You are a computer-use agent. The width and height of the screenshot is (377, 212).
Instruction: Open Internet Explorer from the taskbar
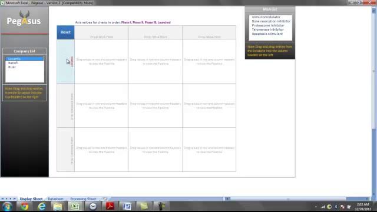(x=41, y=207)
